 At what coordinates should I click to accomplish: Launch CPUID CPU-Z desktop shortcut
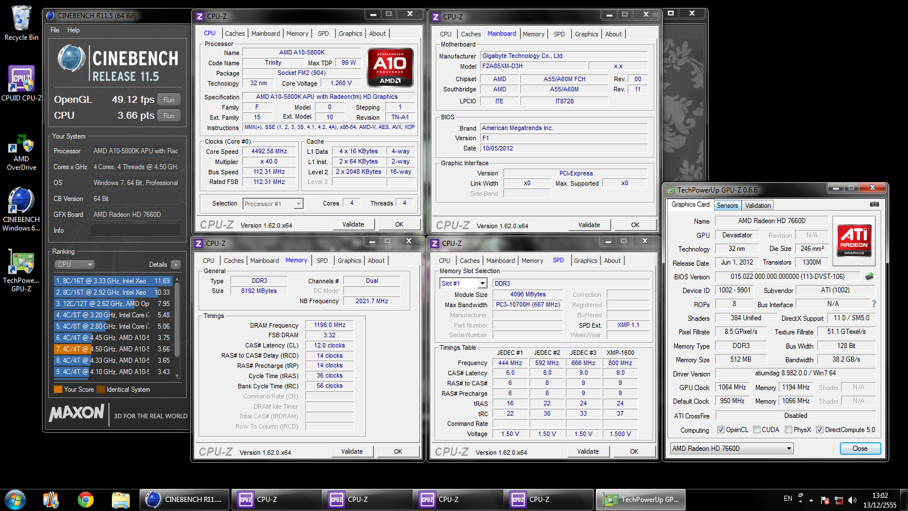(22, 83)
